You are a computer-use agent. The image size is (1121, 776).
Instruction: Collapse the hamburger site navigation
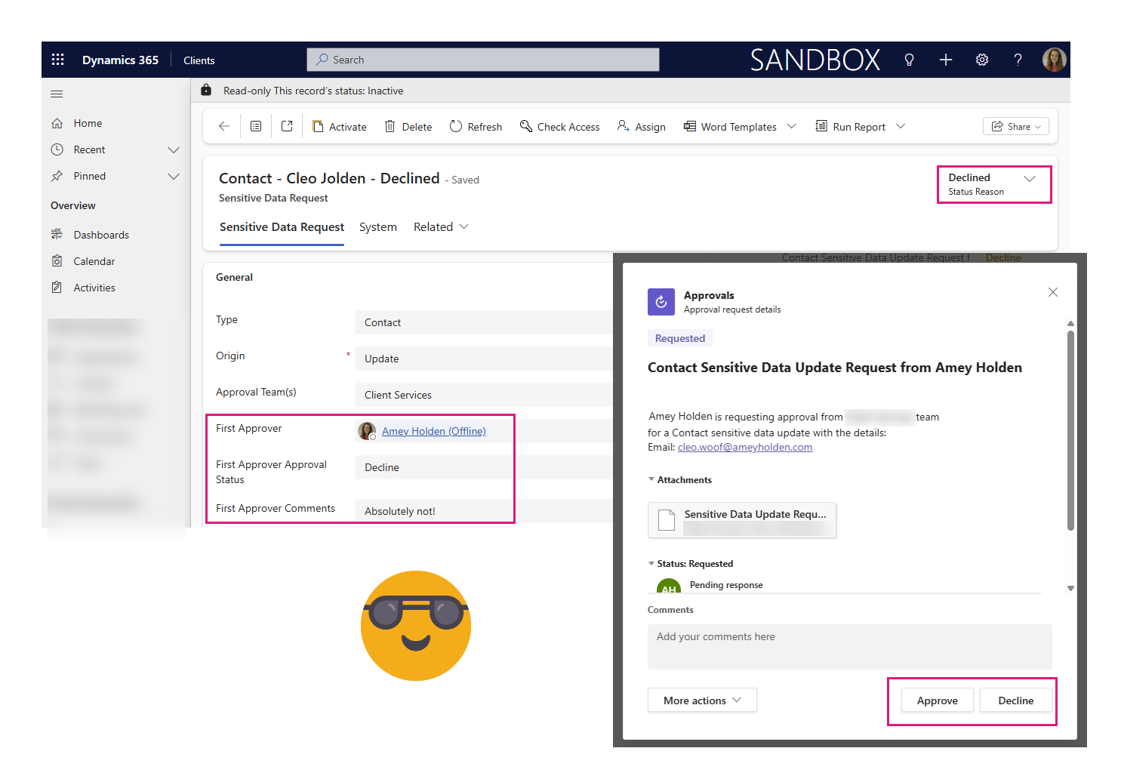click(x=57, y=94)
